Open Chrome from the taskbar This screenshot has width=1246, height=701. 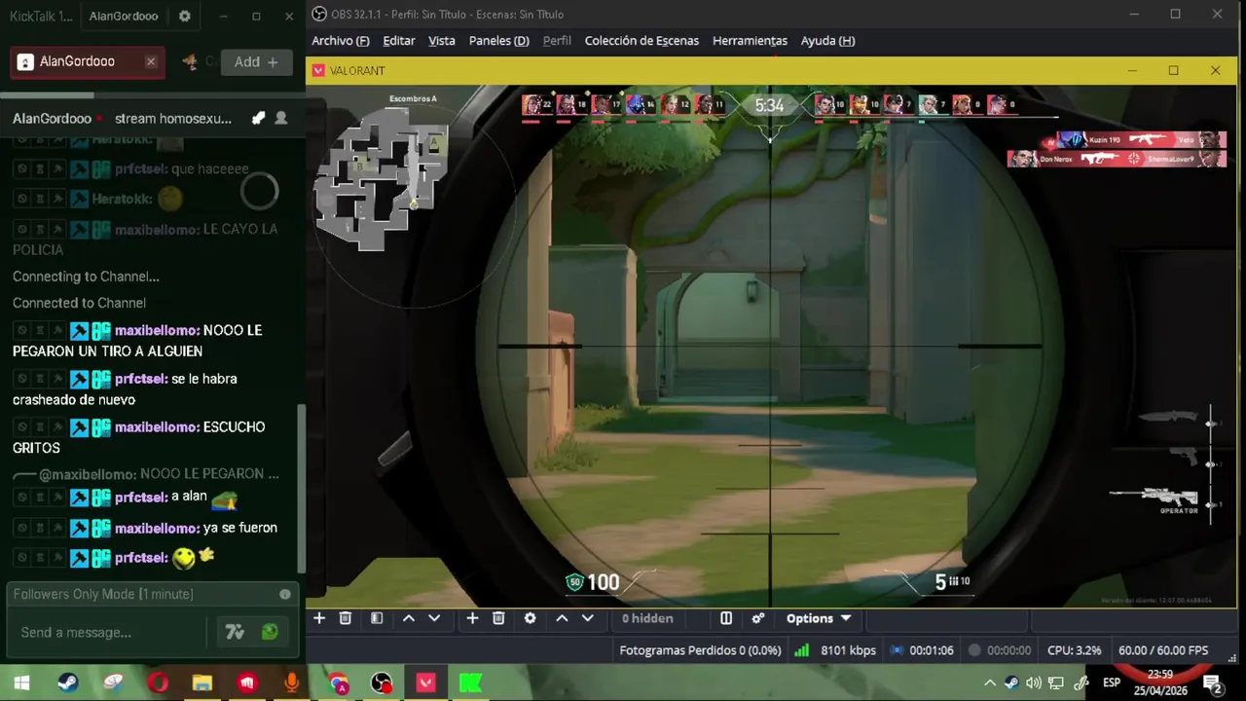(x=338, y=683)
